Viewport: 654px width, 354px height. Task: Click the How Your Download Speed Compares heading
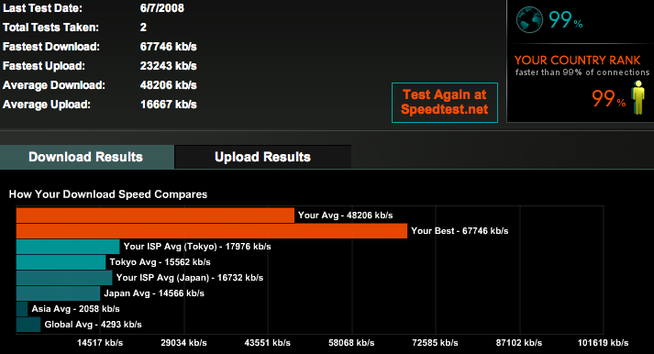click(x=108, y=194)
